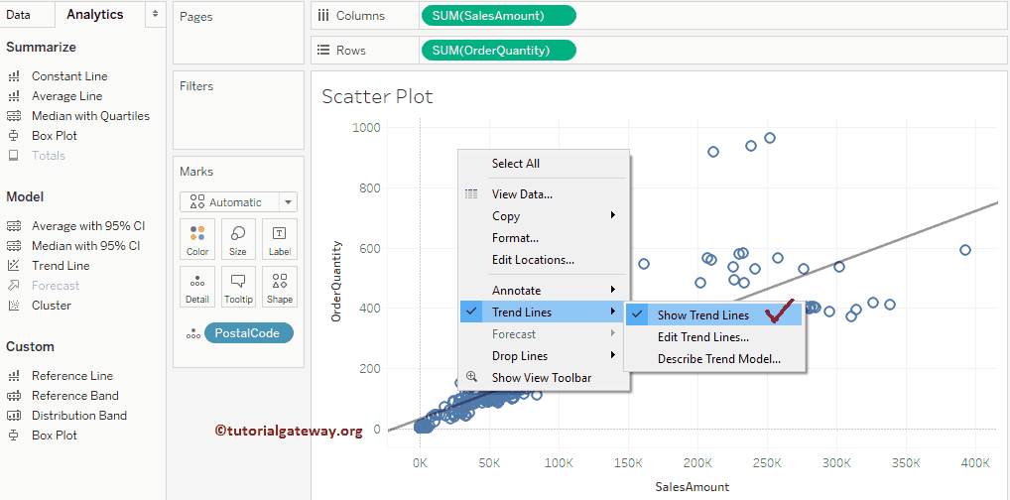Switch to the Data tab
This screenshot has height=500, width=1010.
click(19, 15)
